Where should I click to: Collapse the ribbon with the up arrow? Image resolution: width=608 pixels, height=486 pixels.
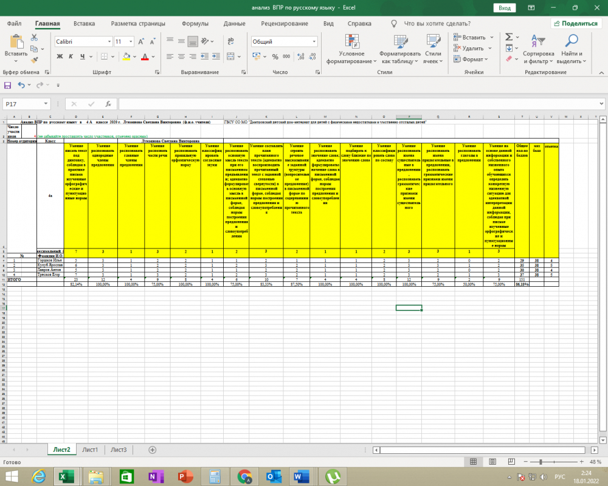(x=601, y=72)
